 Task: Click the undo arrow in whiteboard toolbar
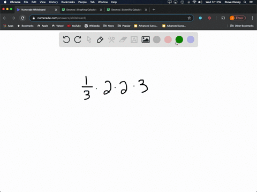click(66, 39)
